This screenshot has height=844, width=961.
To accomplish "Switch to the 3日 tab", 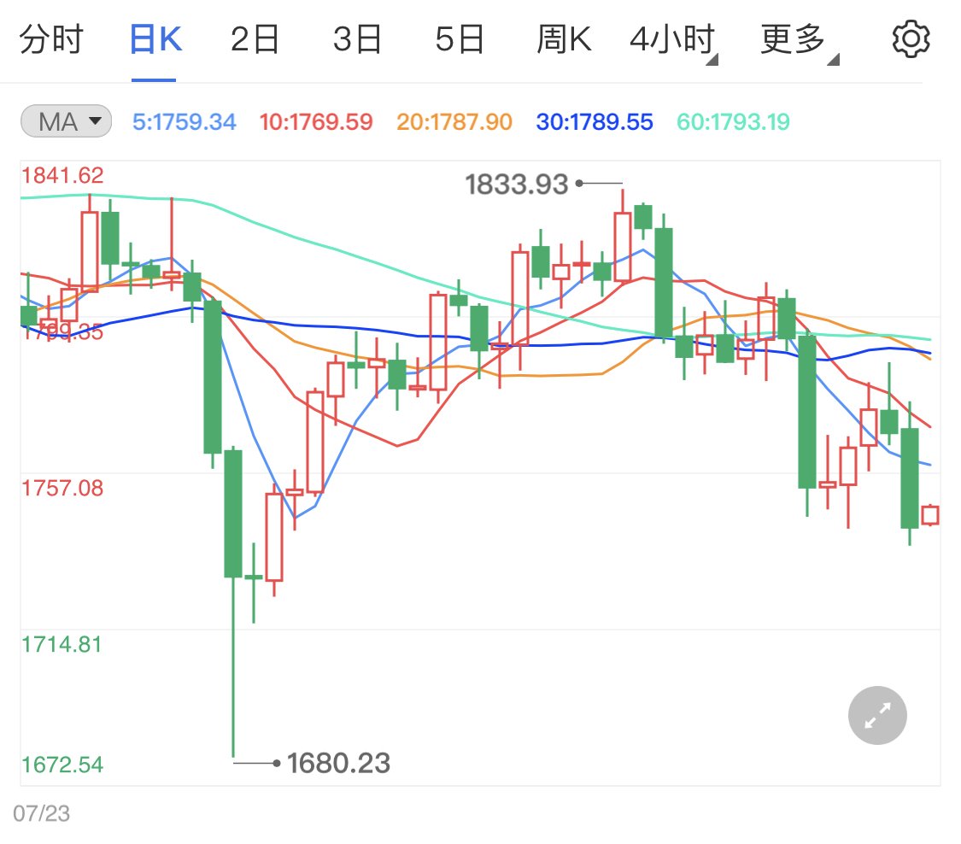I will [x=357, y=39].
